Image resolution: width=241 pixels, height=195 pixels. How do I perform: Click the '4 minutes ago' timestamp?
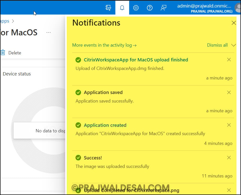218,143
